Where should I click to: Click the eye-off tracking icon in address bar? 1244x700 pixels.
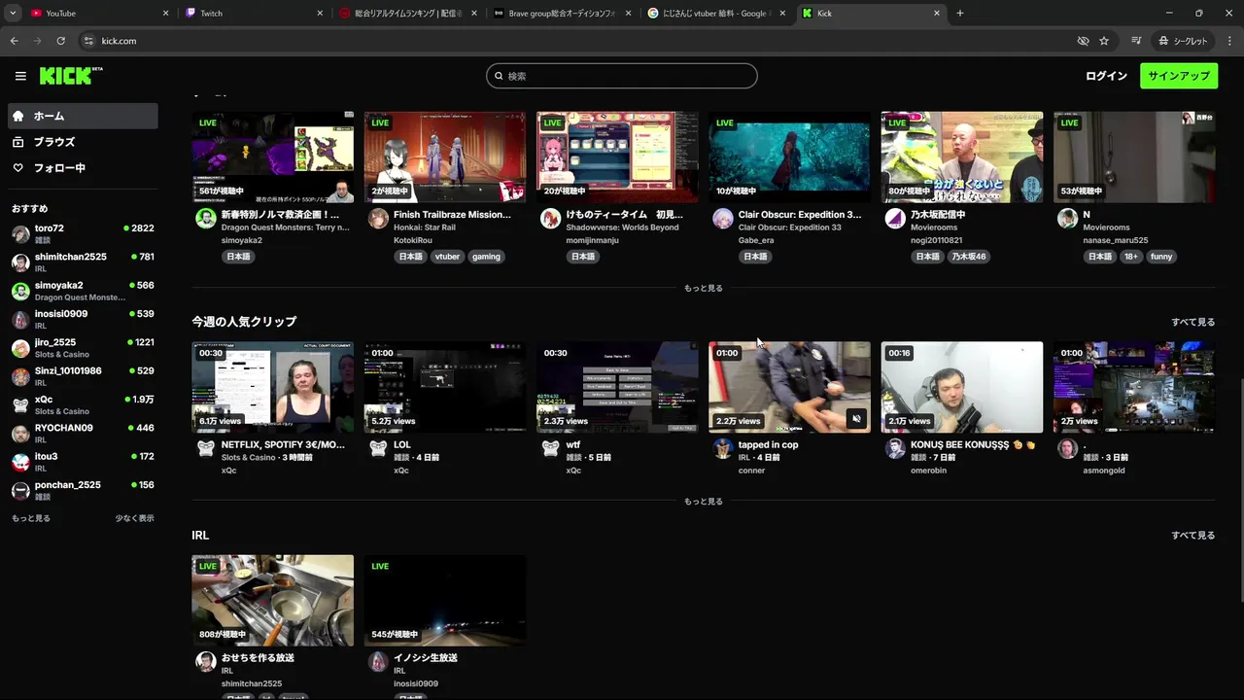1083,41
